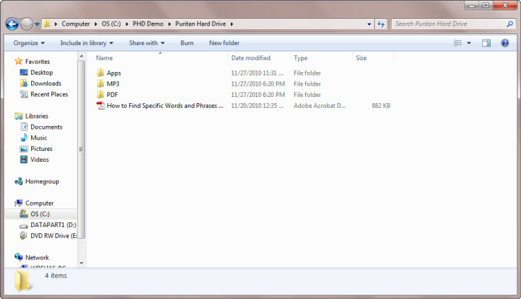Sort by Type column header

click(x=300, y=58)
